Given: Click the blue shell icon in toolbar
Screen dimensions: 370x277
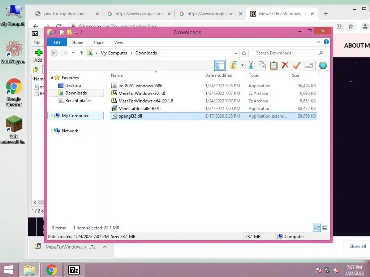Looking at the screenshot, I should pyautogui.click(x=323, y=65).
